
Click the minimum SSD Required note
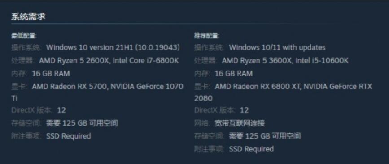point(69,136)
